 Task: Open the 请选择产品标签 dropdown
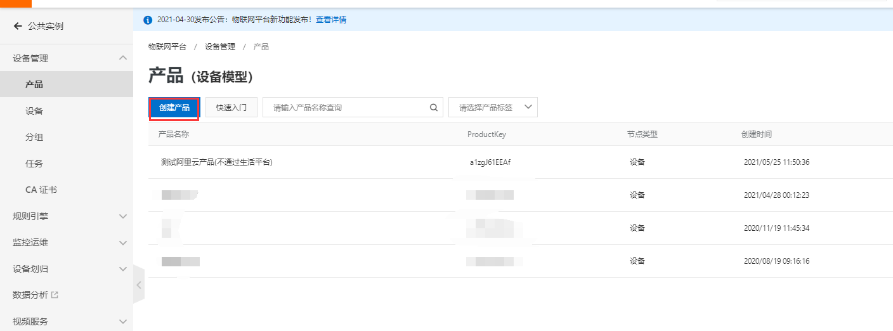point(493,107)
